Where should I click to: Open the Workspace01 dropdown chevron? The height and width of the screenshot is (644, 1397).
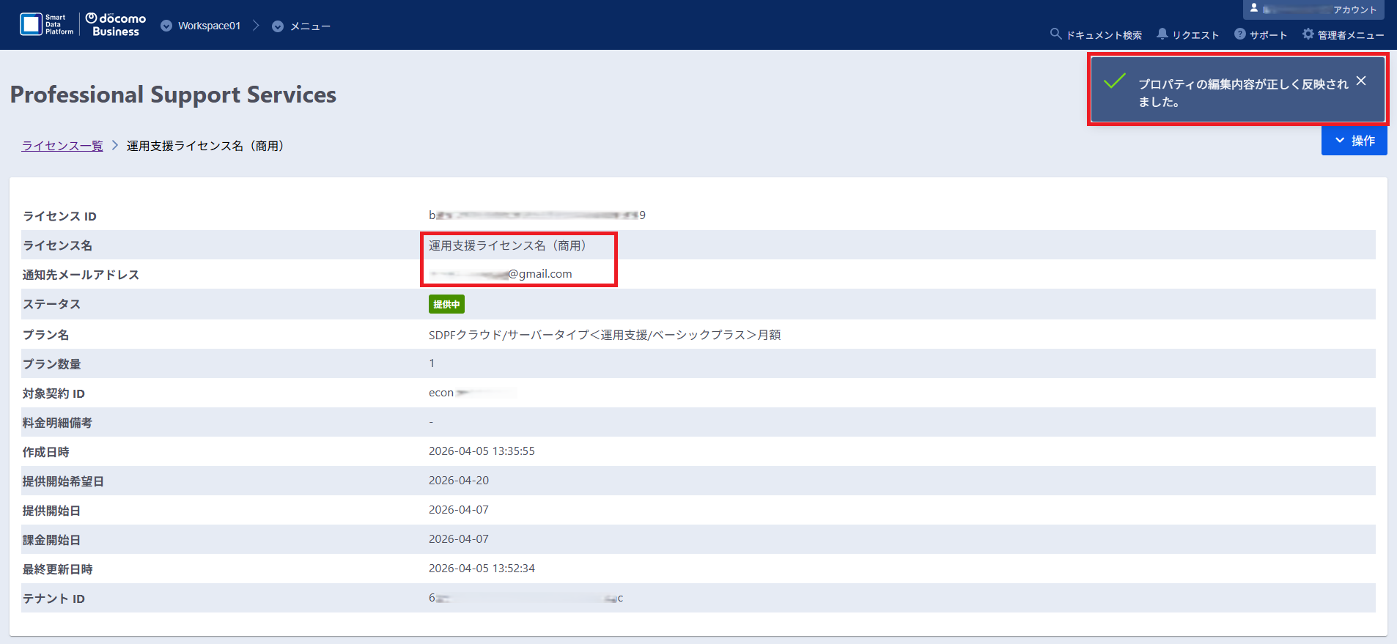pos(166,26)
